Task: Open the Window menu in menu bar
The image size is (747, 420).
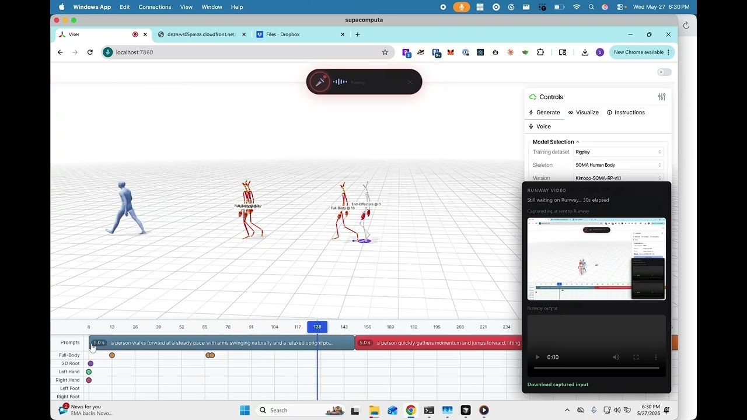Action: [x=212, y=7]
